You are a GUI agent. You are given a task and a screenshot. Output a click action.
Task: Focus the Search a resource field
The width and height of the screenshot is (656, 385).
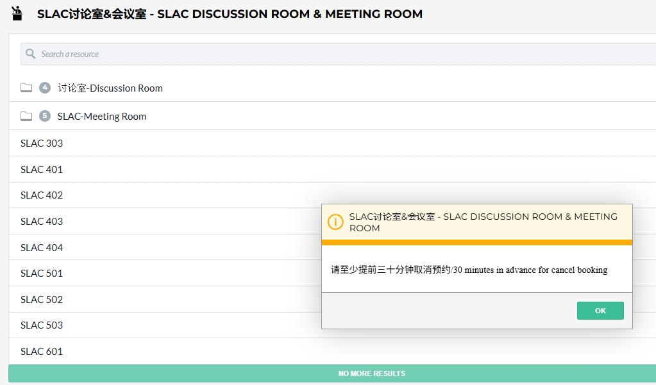click(338, 54)
